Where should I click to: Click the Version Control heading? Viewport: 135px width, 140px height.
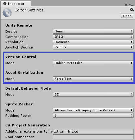click(x=21, y=57)
